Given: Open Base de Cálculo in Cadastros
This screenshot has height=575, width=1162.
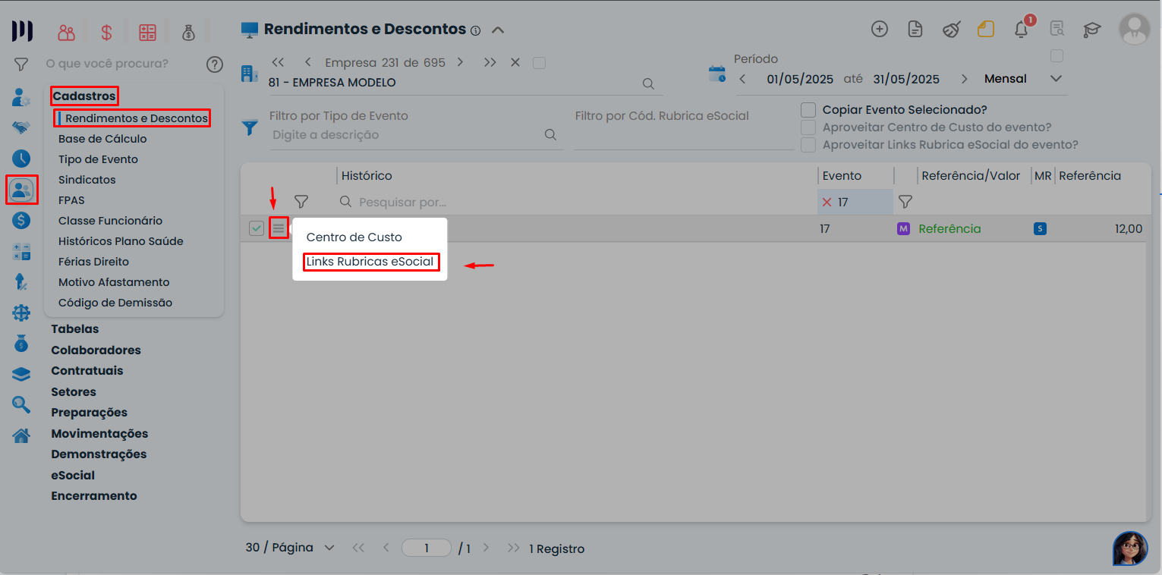Looking at the screenshot, I should click(102, 139).
